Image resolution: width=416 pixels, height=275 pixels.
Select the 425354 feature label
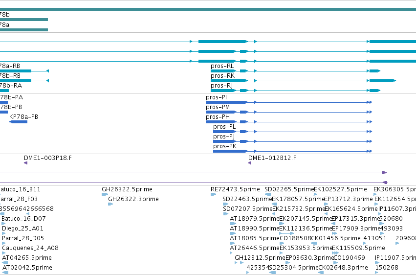258,268
